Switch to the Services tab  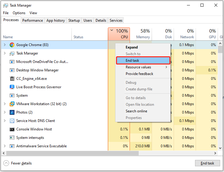(116, 20)
